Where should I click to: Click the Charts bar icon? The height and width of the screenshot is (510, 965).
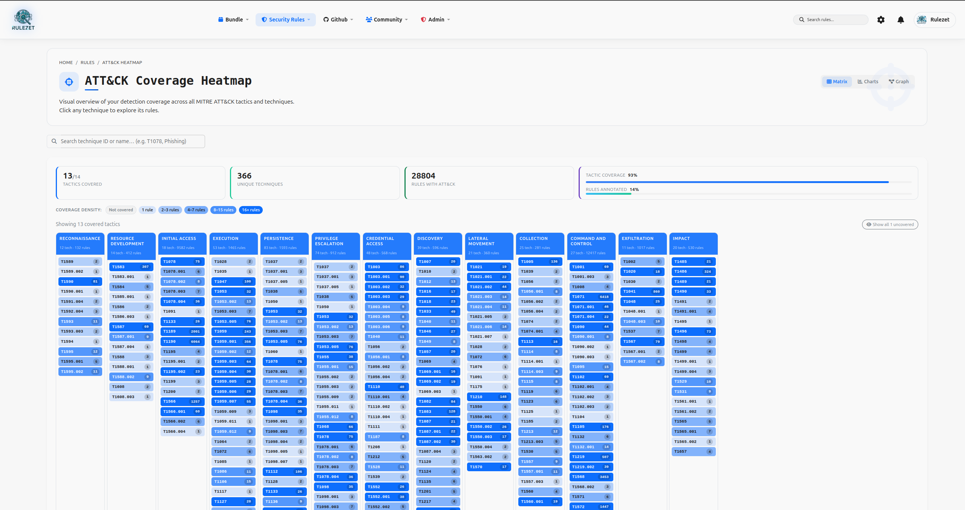(x=860, y=82)
